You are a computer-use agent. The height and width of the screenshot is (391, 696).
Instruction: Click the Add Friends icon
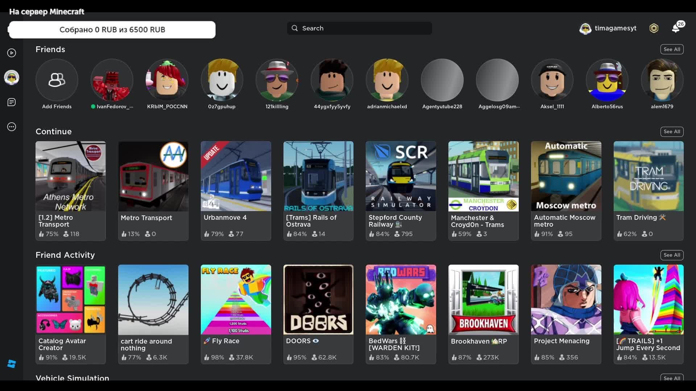point(57,80)
